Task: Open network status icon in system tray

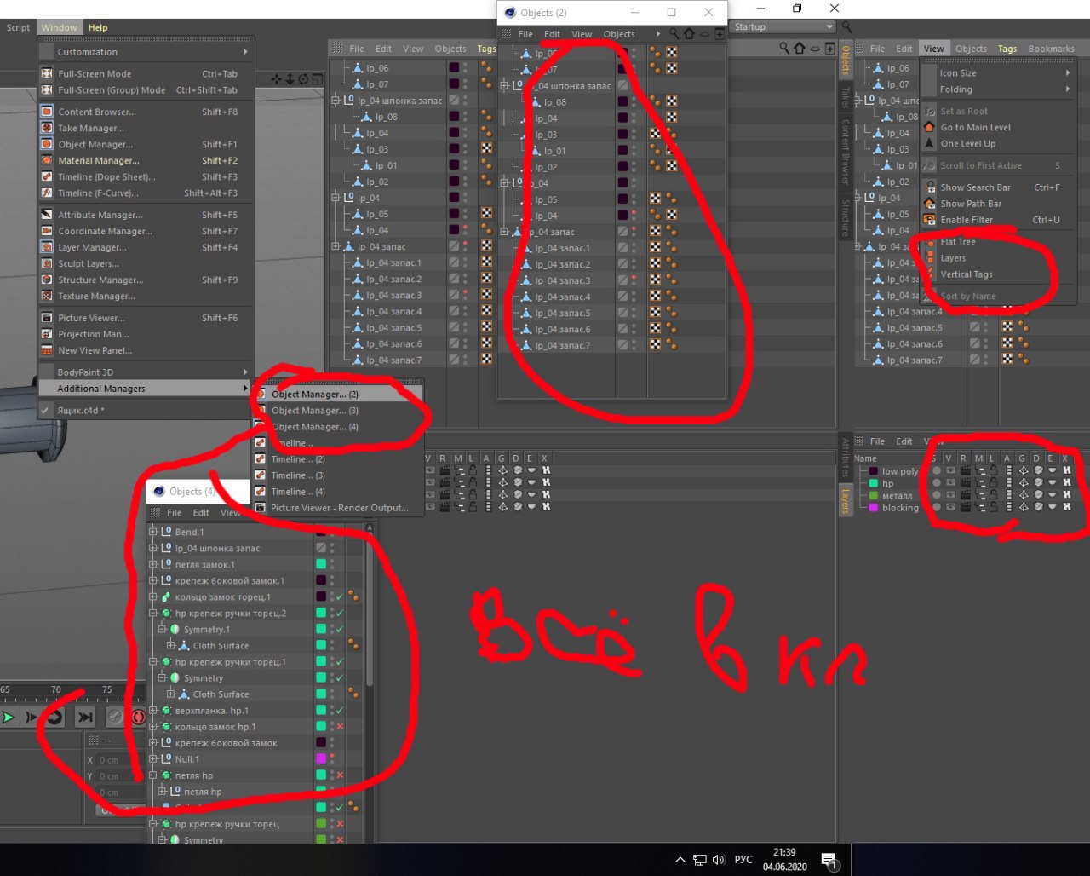Action: click(700, 860)
